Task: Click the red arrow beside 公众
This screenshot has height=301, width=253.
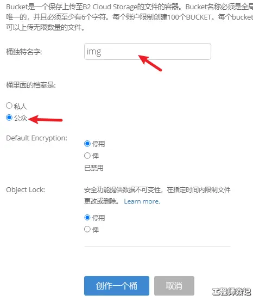Action: tap(46, 119)
